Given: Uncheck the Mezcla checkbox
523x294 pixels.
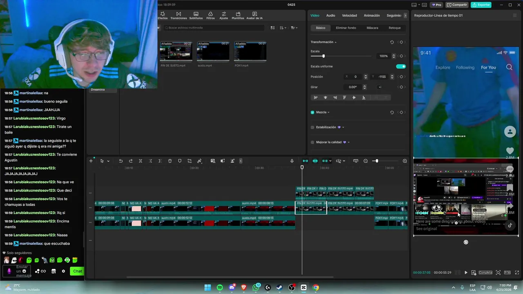Looking at the screenshot, I should [x=313, y=112].
